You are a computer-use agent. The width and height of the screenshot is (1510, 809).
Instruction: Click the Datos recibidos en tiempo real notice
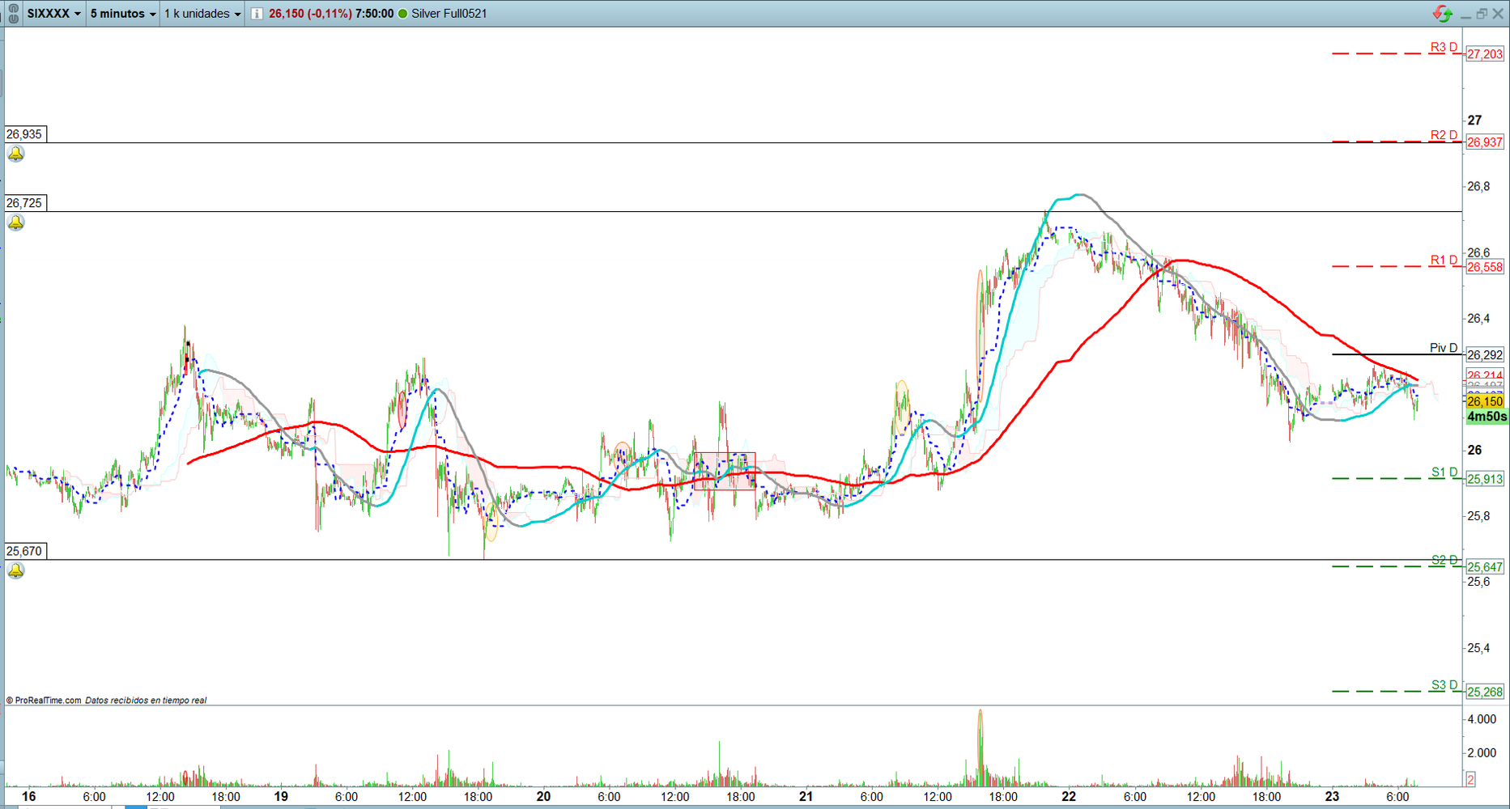click(146, 701)
